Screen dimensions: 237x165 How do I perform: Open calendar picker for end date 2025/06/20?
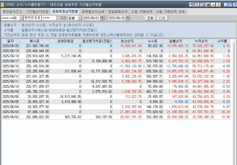[x=127, y=18]
